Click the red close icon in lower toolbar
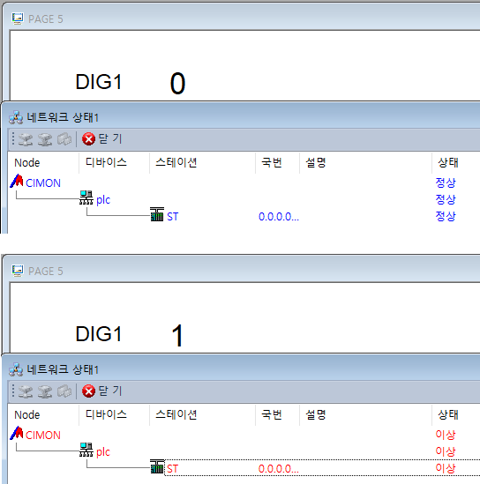 point(88,391)
